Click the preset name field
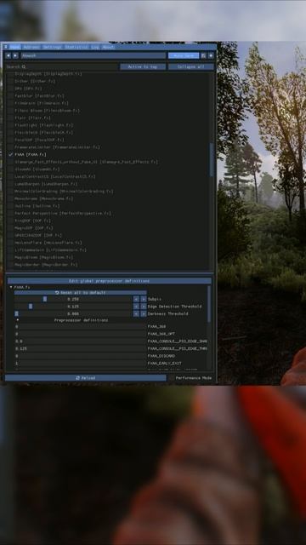306x545 pixels. pos(93,55)
